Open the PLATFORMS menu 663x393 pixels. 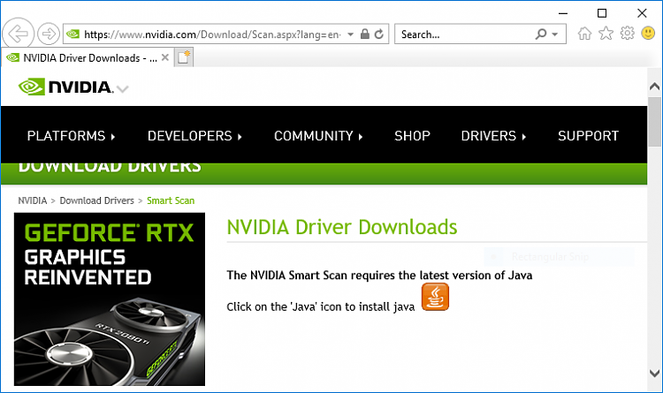click(71, 136)
